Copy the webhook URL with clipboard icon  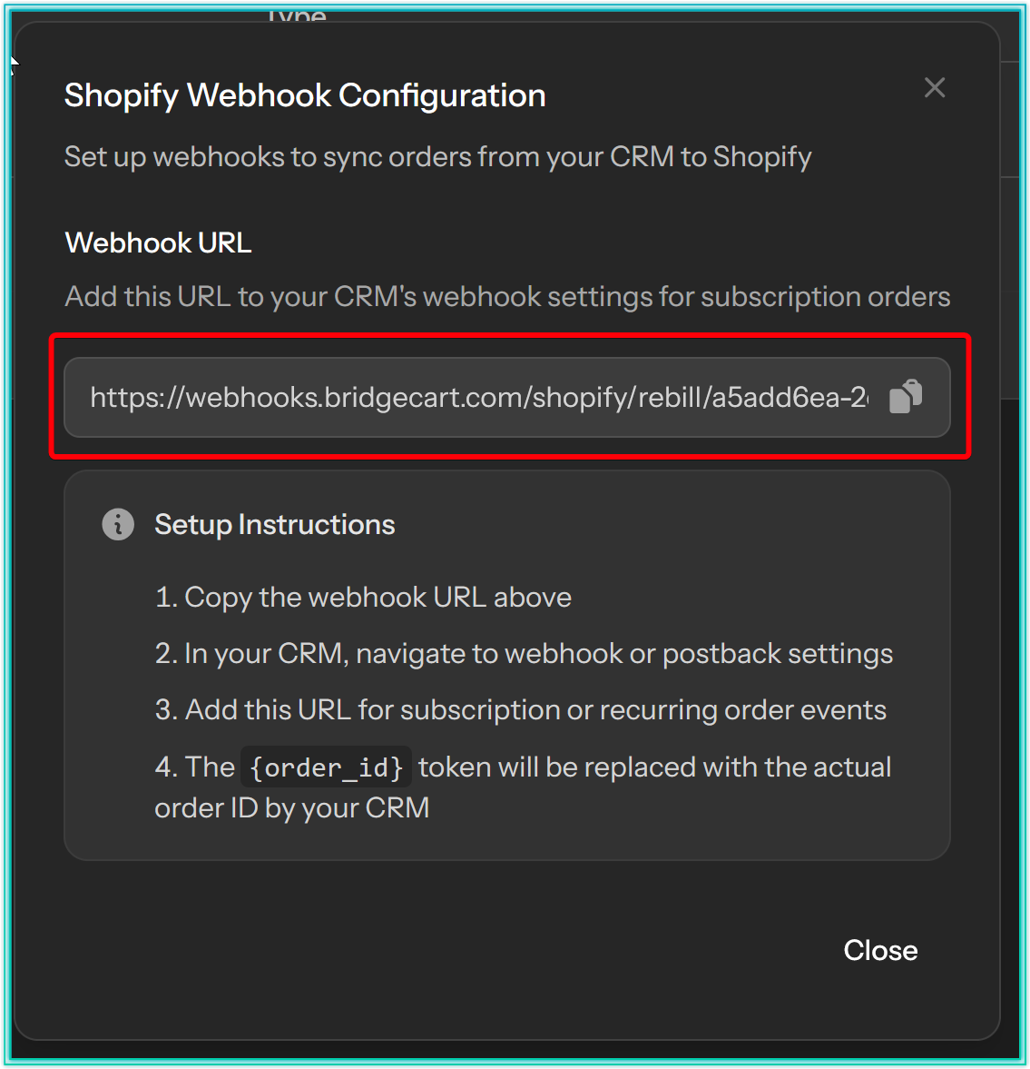click(x=906, y=397)
